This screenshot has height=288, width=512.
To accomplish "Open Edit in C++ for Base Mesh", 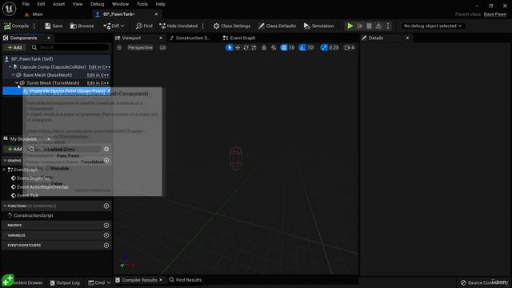I will pos(98,75).
